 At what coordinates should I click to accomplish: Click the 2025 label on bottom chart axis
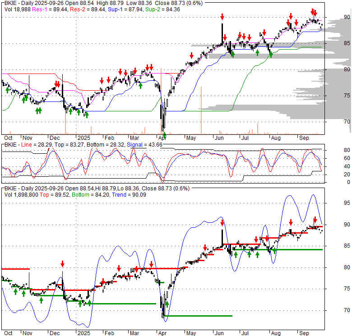pos(84,333)
